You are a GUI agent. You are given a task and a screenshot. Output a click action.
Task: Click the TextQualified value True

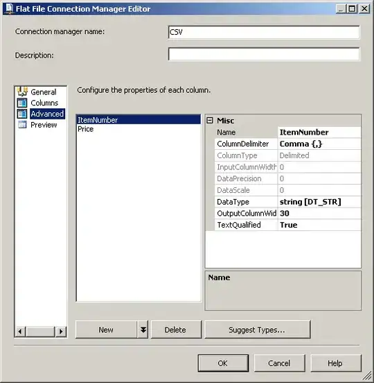pos(319,225)
